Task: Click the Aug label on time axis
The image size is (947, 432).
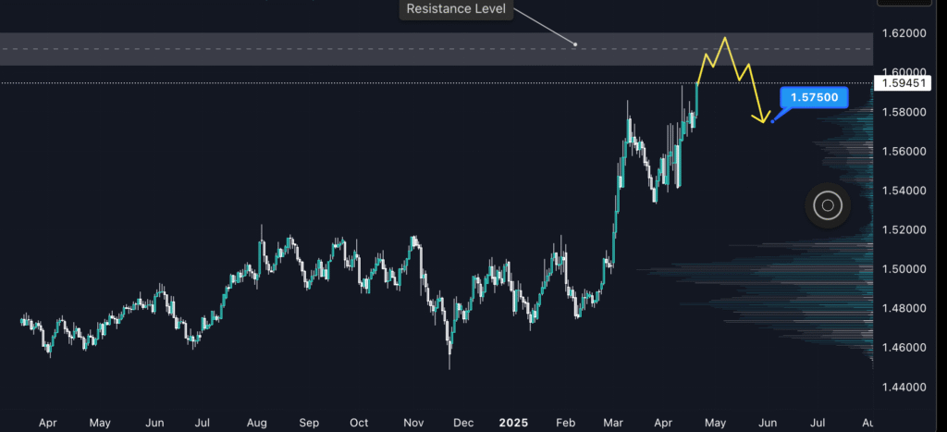Action: (257, 423)
